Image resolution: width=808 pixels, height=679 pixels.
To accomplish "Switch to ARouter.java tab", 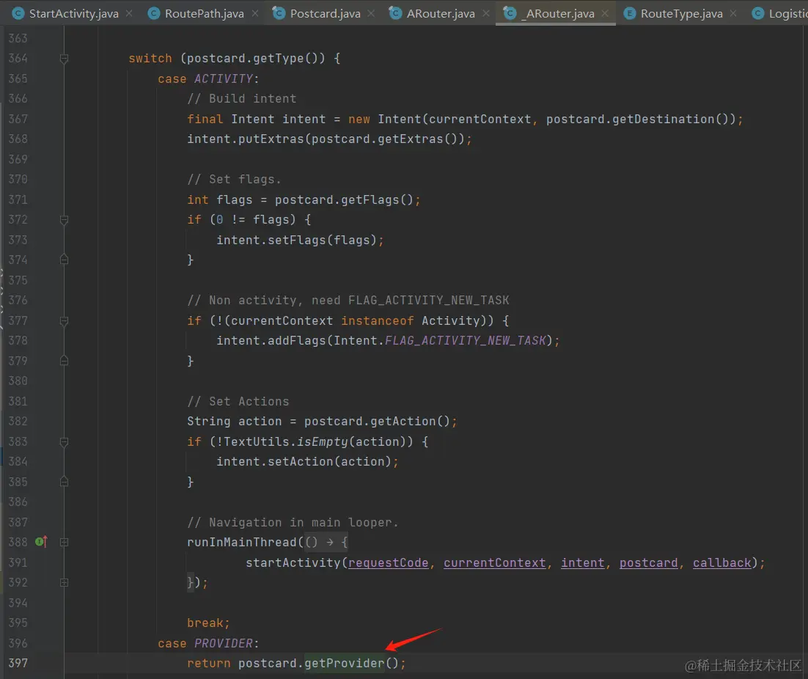I will click(x=441, y=13).
